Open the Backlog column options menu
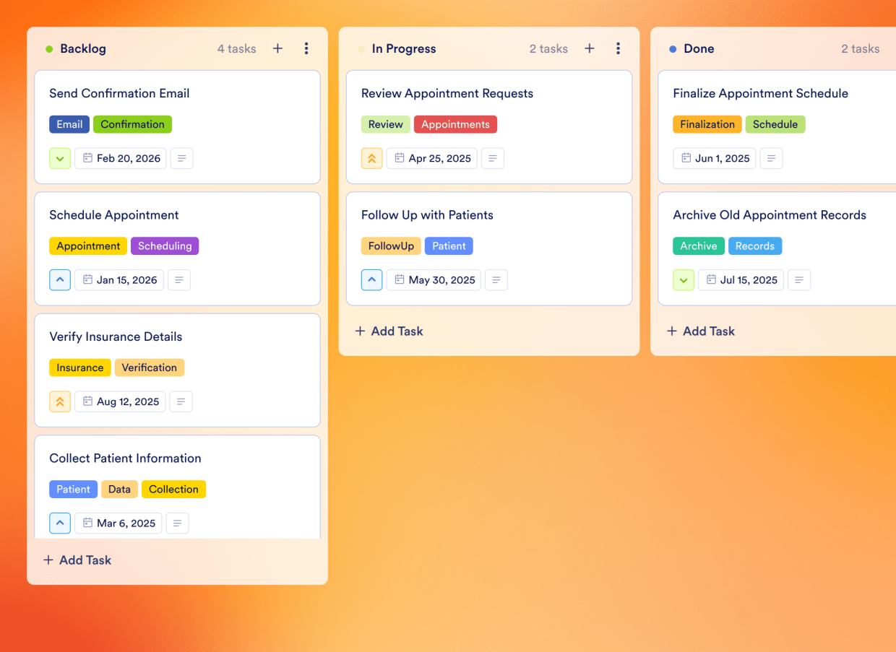The height and width of the screenshot is (652, 896). pyautogui.click(x=306, y=48)
